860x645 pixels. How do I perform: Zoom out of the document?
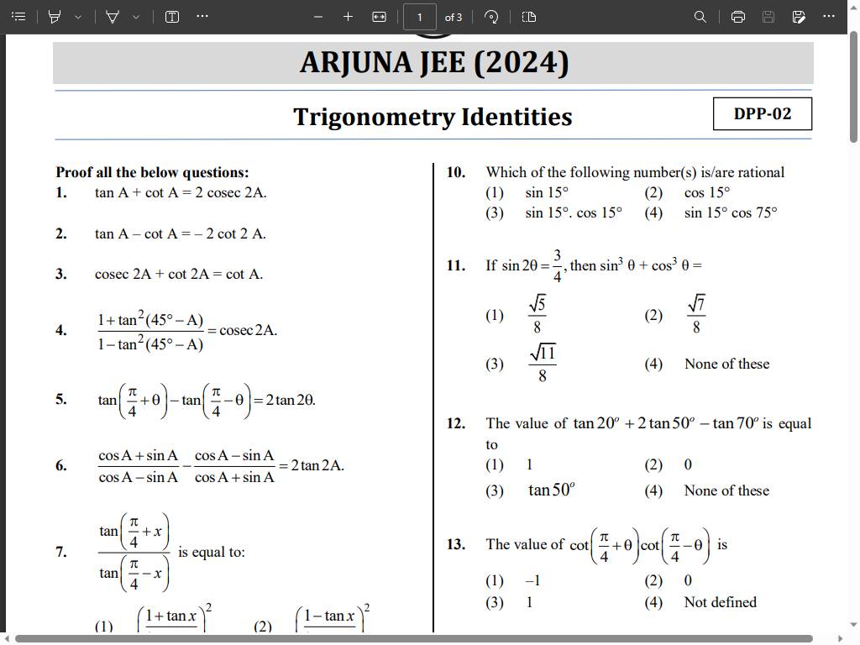(x=317, y=16)
